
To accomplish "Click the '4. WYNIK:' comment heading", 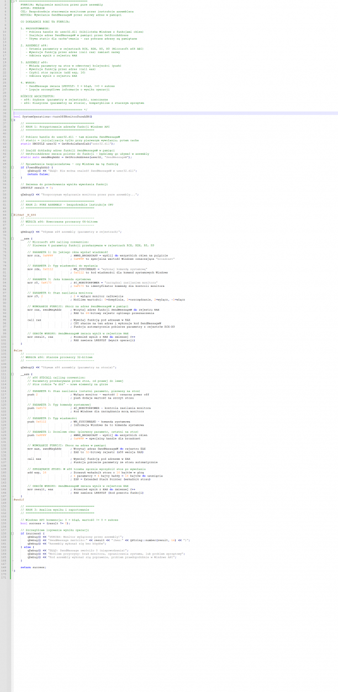I will [x=28, y=82].
